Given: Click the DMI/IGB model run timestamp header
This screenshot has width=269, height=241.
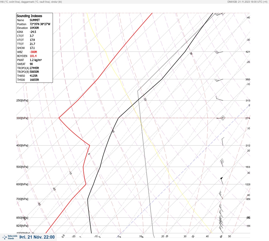Looking at the screenshot, I should pyautogui.click(x=247, y=2).
